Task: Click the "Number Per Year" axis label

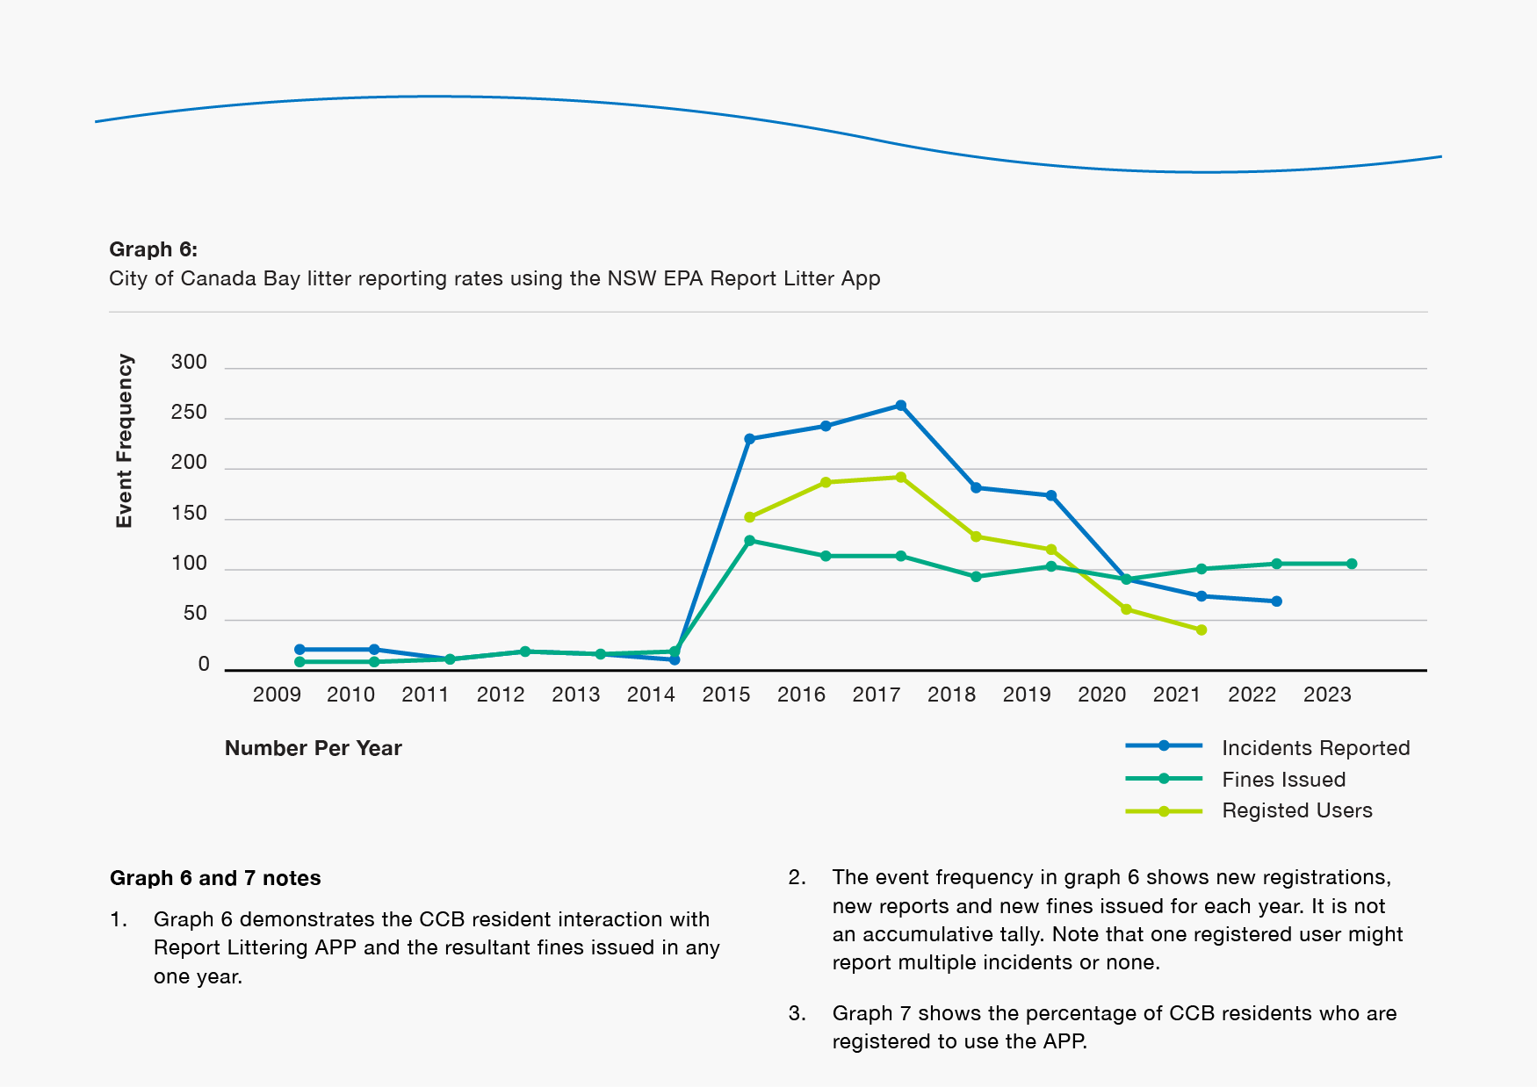Action: (314, 748)
